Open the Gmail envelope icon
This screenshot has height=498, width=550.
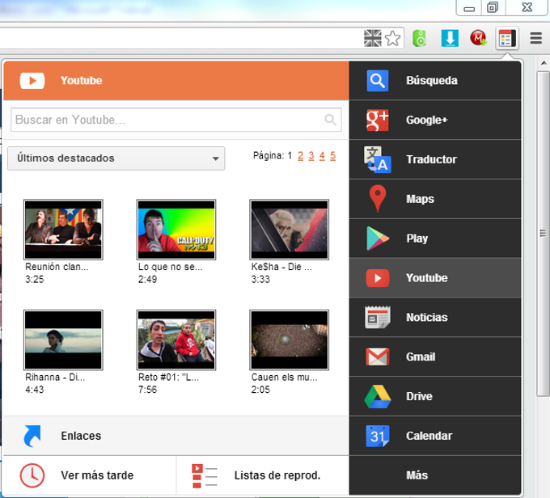(378, 357)
